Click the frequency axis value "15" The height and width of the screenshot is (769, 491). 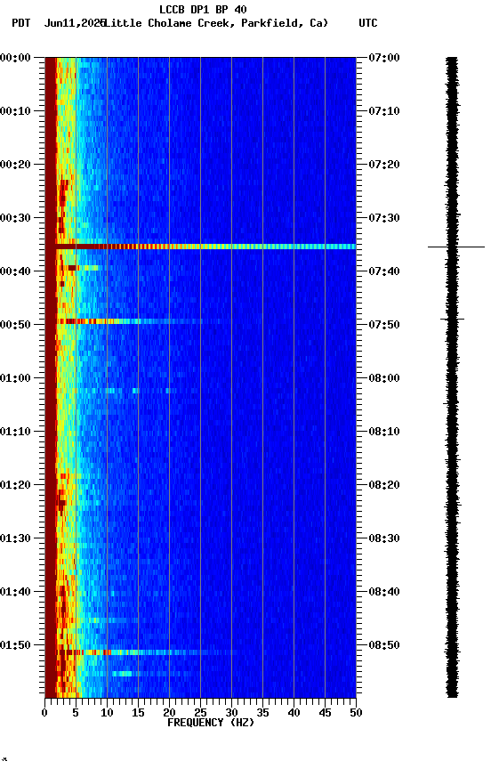pyautogui.click(x=138, y=713)
